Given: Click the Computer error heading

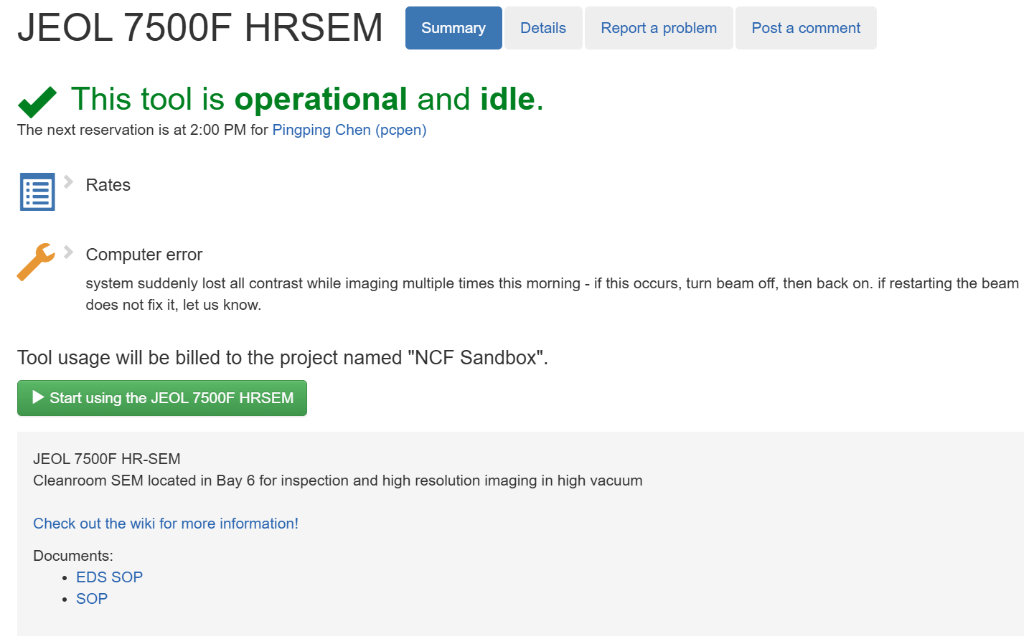Looking at the screenshot, I should [144, 255].
